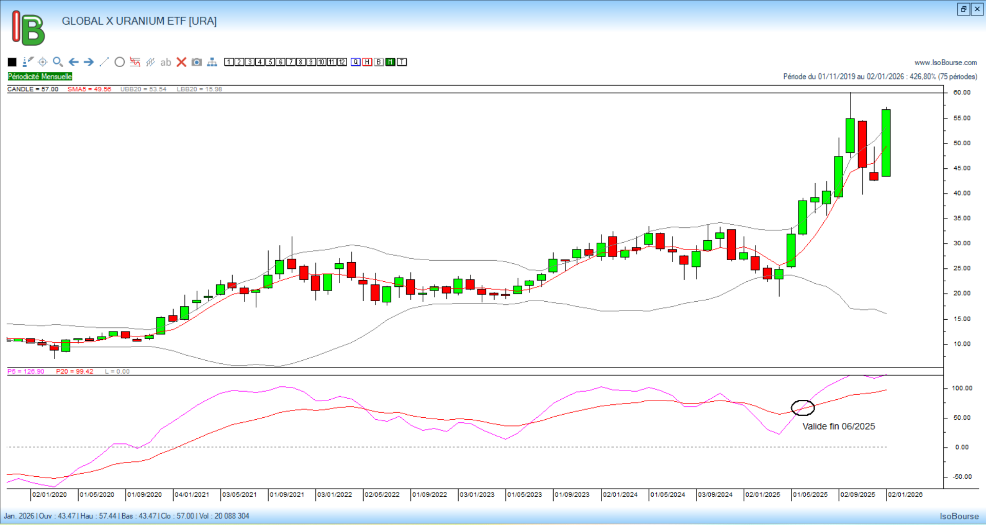Screen dimensions: 986x525
Task: Click the crosshair target tool
Action: 43,62
